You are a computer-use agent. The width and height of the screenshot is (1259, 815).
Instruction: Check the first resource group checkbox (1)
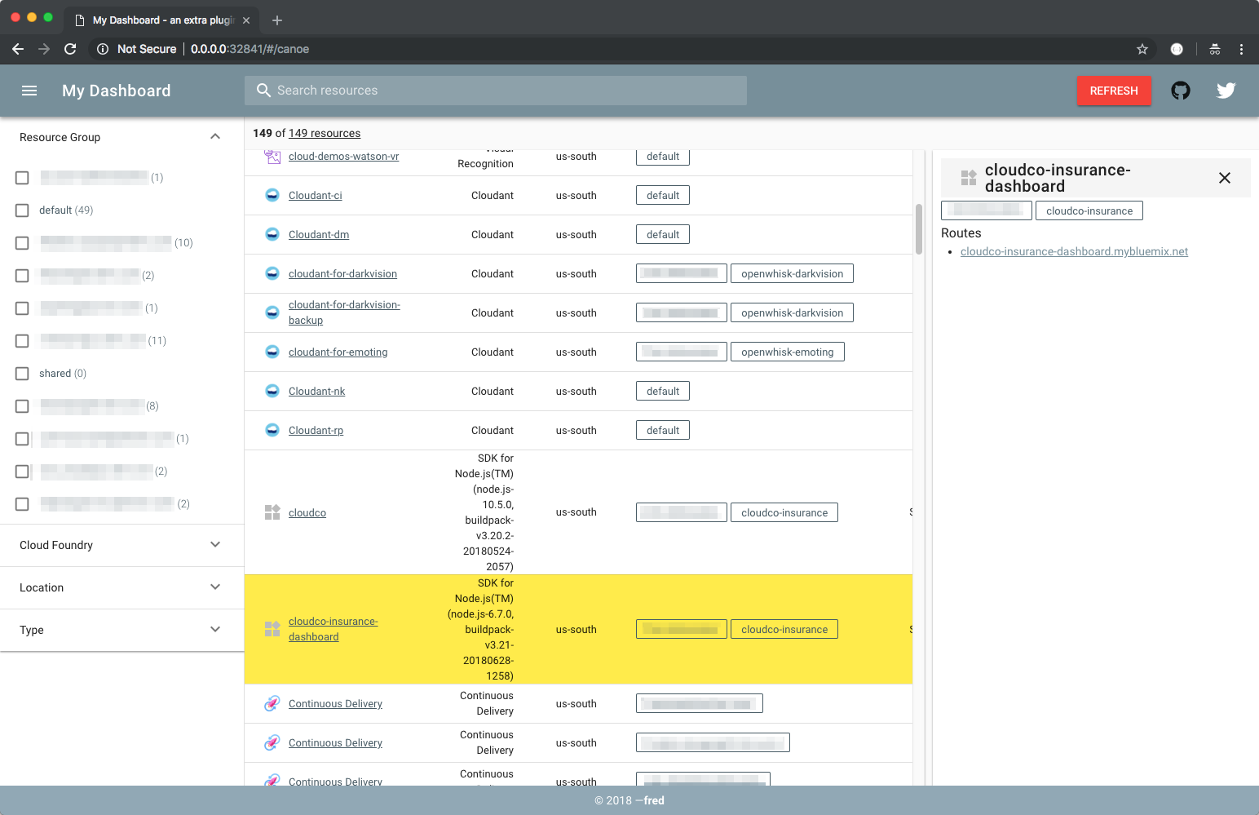tap(22, 178)
